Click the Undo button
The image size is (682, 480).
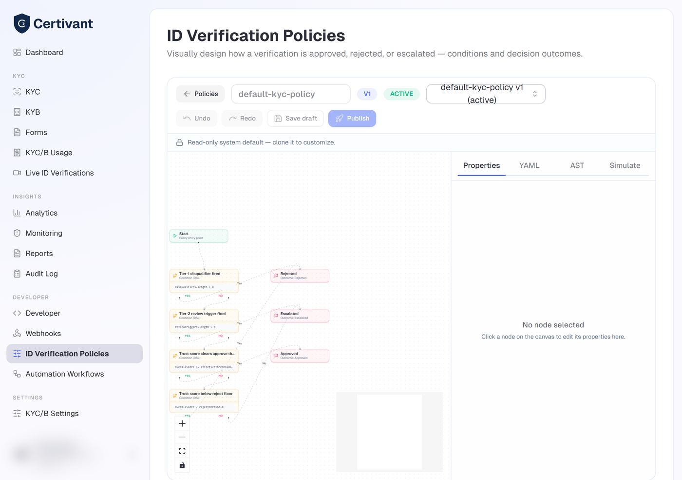tap(197, 118)
